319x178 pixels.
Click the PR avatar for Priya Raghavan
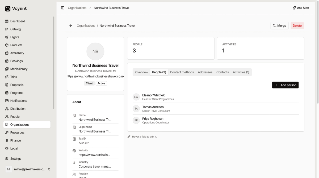136,120
